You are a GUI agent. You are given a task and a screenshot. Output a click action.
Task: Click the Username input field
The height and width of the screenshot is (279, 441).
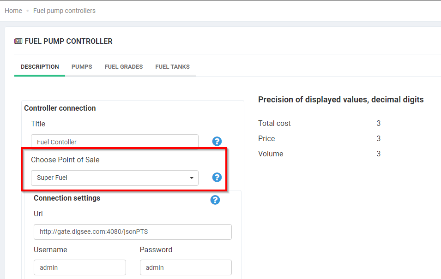click(x=79, y=267)
